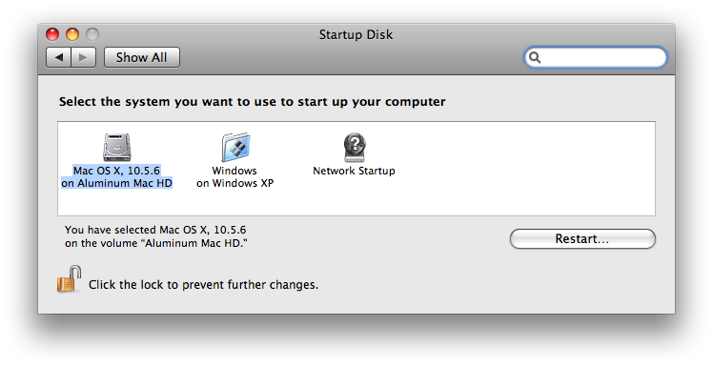Viewport: 713px width, 366px height.
Task: Click the gray zoom window button
Action: (92, 34)
